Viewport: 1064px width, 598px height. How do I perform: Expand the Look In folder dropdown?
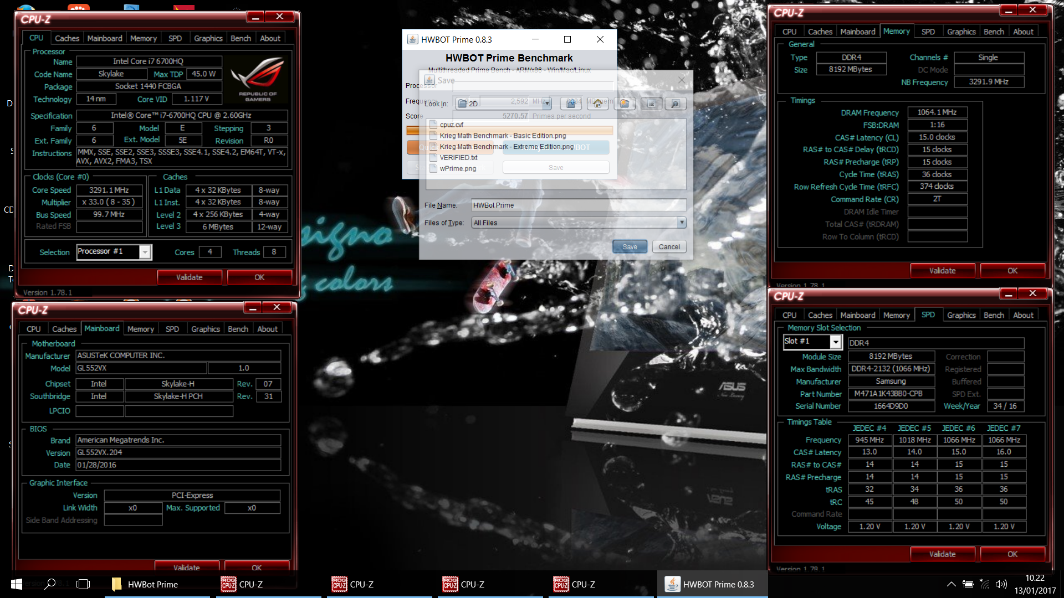[547, 104]
